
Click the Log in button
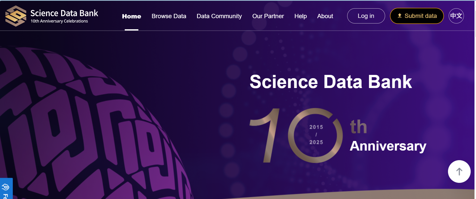[x=366, y=16]
